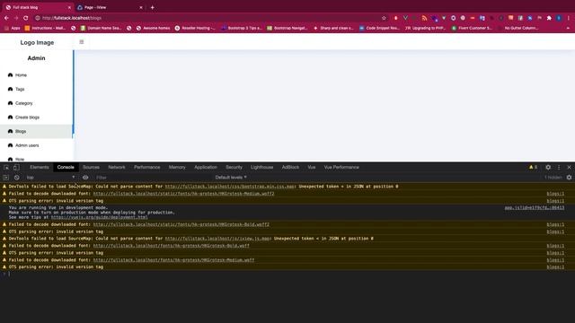The image size is (575, 323).
Task: Open DevTools customize three-dot menu
Action: point(559,167)
